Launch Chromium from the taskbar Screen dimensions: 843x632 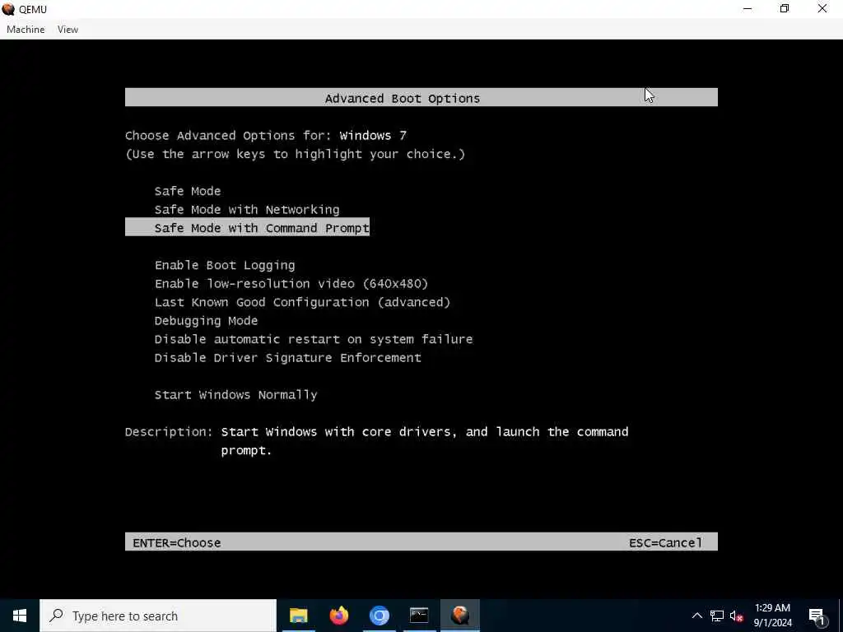[x=379, y=616]
